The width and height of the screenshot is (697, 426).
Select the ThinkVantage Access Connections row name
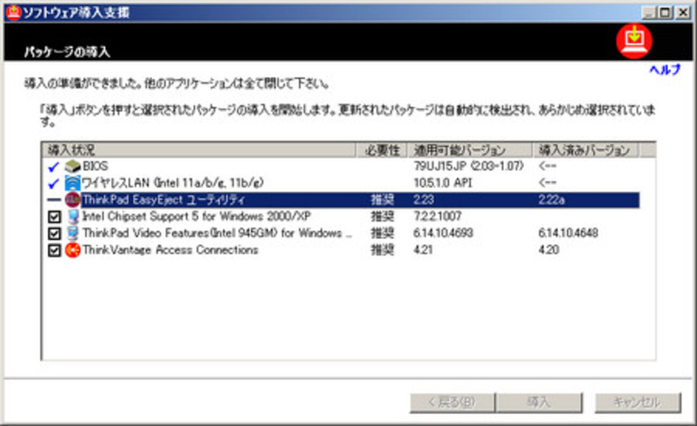pyautogui.click(x=170, y=251)
